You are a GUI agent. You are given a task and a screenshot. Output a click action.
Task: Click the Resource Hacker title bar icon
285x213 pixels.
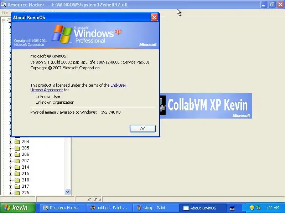click(x=3, y=4)
